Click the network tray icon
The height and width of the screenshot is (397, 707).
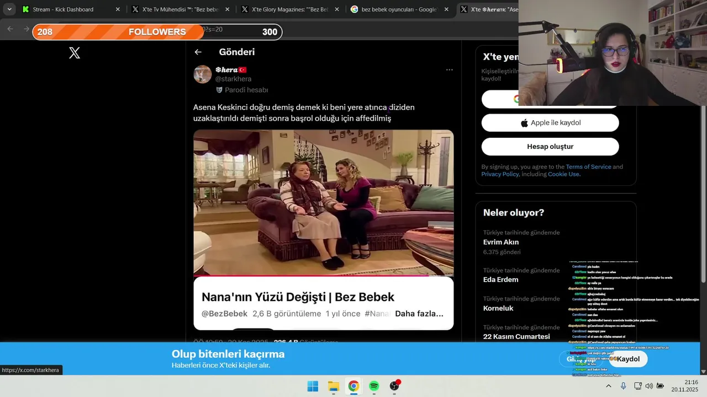click(638, 386)
